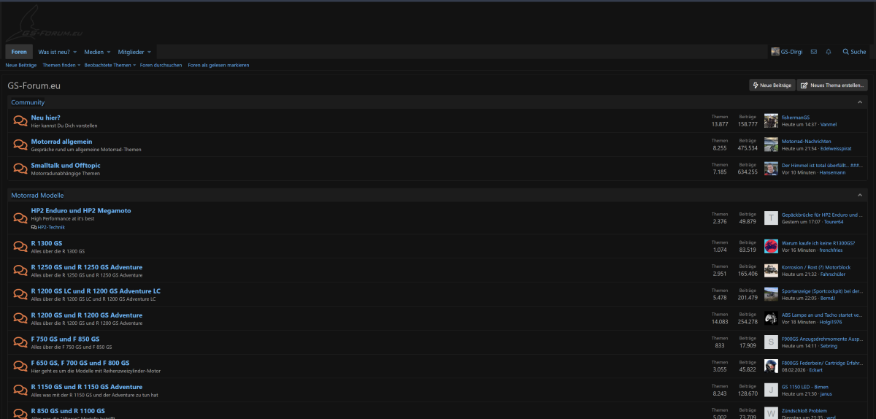The height and width of the screenshot is (419, 876).
Task: Expand the Medien menu dropdown arrow
Action: pos(108,52)
